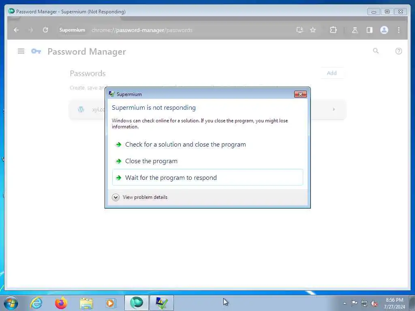415x311 pixels.
Task: Open network status tray icon
Action: pos(364,303)
